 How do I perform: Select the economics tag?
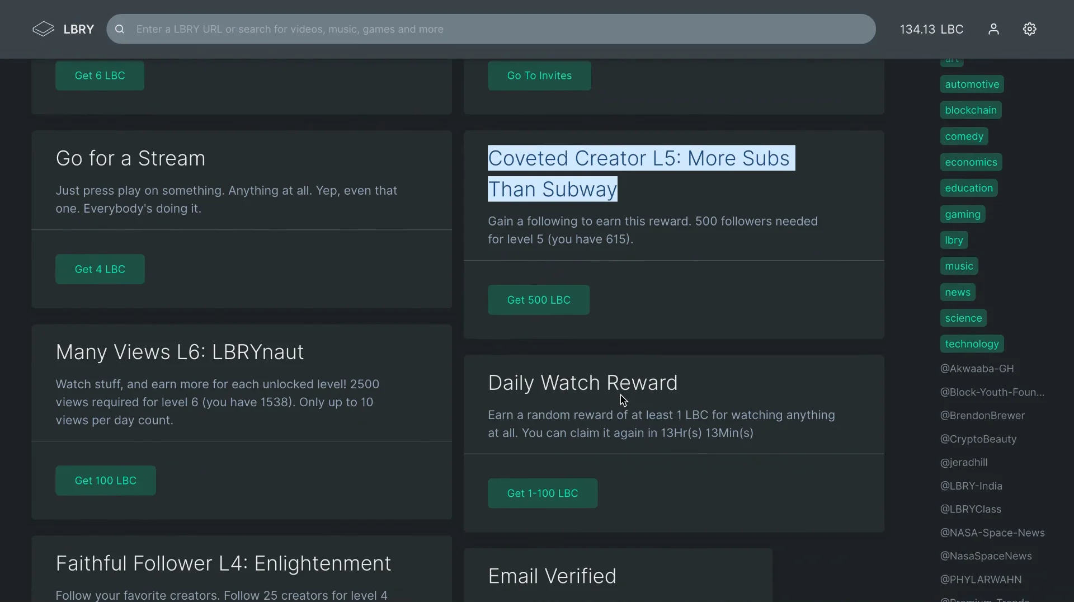(971, 162)
